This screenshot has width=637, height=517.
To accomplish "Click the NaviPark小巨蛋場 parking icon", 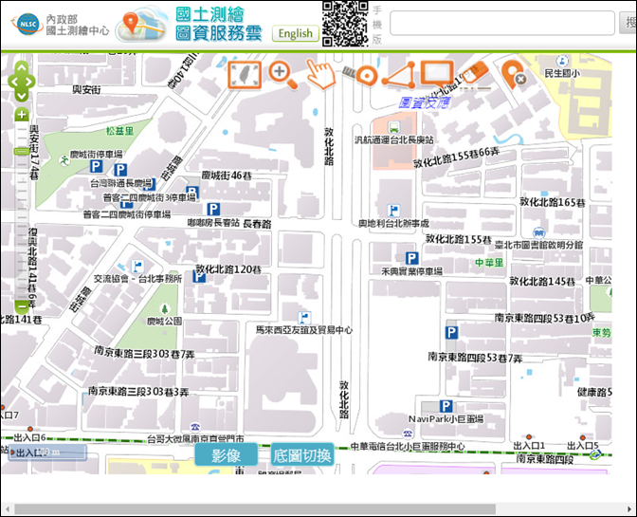I will pos(446,406).
